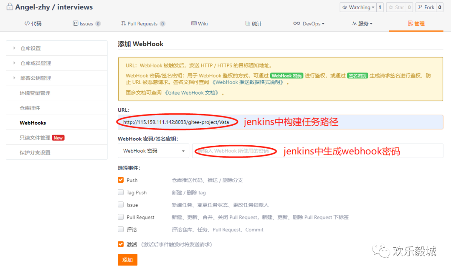Screen dimensions: 451x271
Task: Open the interviews repository link
Action: [75, 7]
